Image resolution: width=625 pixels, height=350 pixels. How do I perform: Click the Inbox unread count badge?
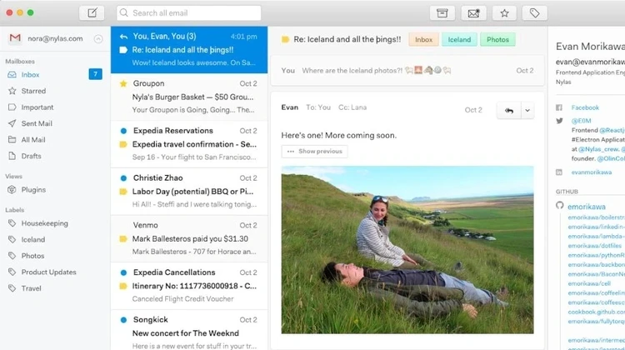click(95, 74)
